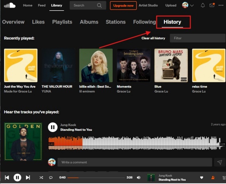Open Library in top navigation
Screen dimensions: 226x184
[x=57, y=5]
